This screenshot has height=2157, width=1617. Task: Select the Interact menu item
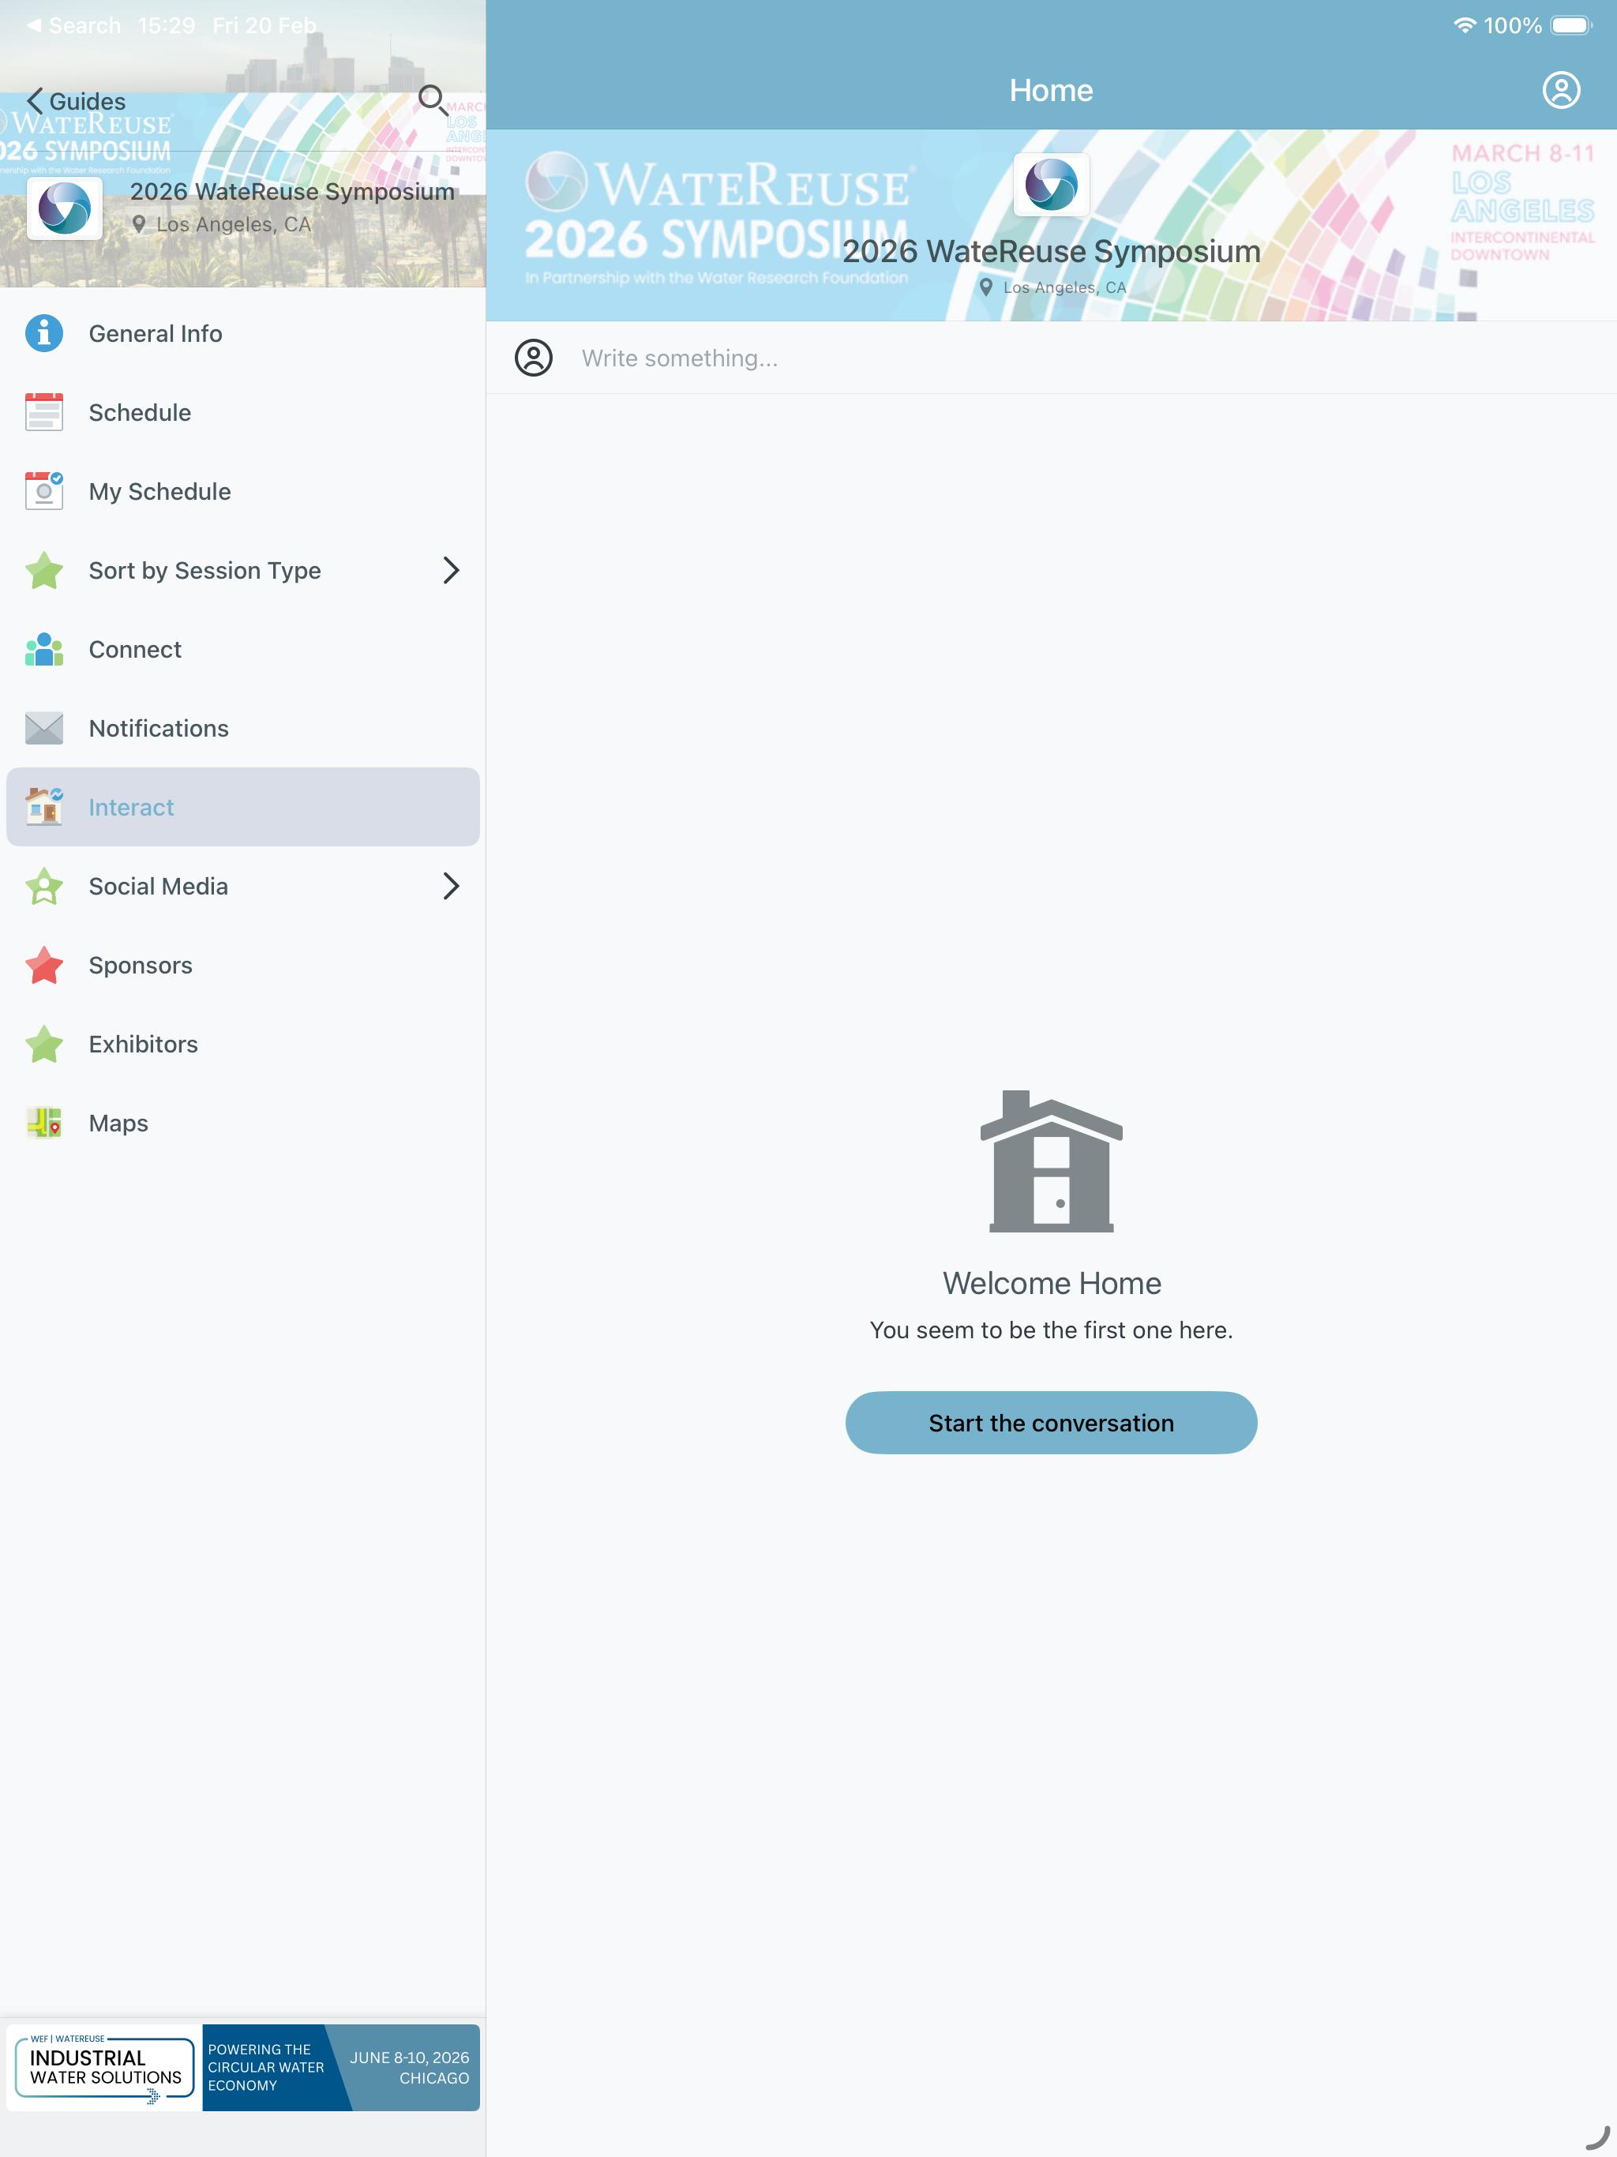243,806
